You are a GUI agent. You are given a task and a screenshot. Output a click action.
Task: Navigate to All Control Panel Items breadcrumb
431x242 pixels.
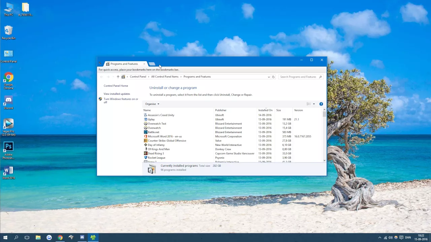[165, 77]
